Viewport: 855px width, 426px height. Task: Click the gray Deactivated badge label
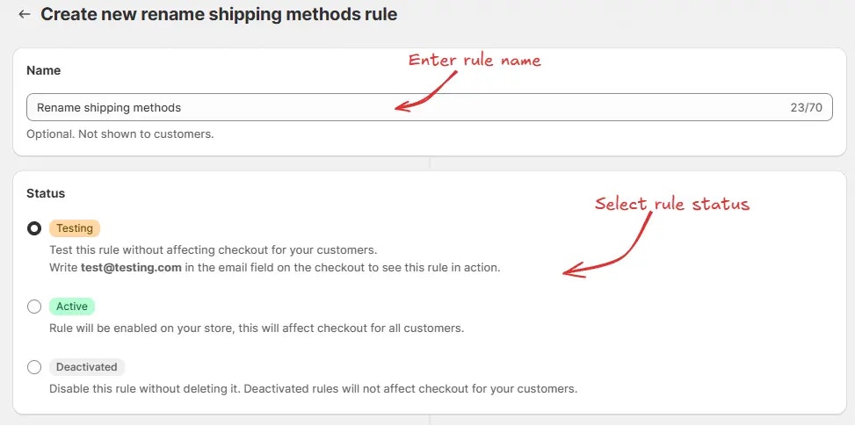point(87,367)
